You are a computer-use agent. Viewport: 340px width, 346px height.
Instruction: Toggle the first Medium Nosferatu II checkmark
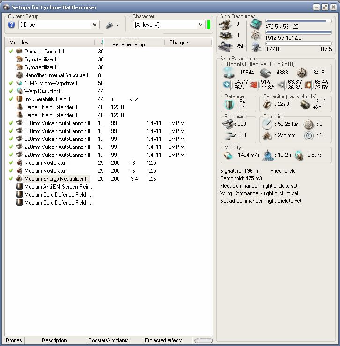(x=11, y=162)
